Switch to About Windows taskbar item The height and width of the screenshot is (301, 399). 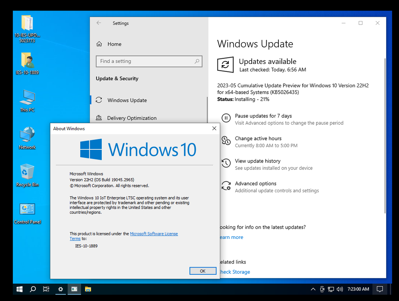74,289
